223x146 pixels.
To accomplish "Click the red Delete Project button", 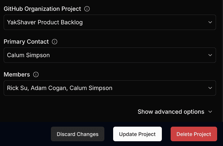I will 194,134.
